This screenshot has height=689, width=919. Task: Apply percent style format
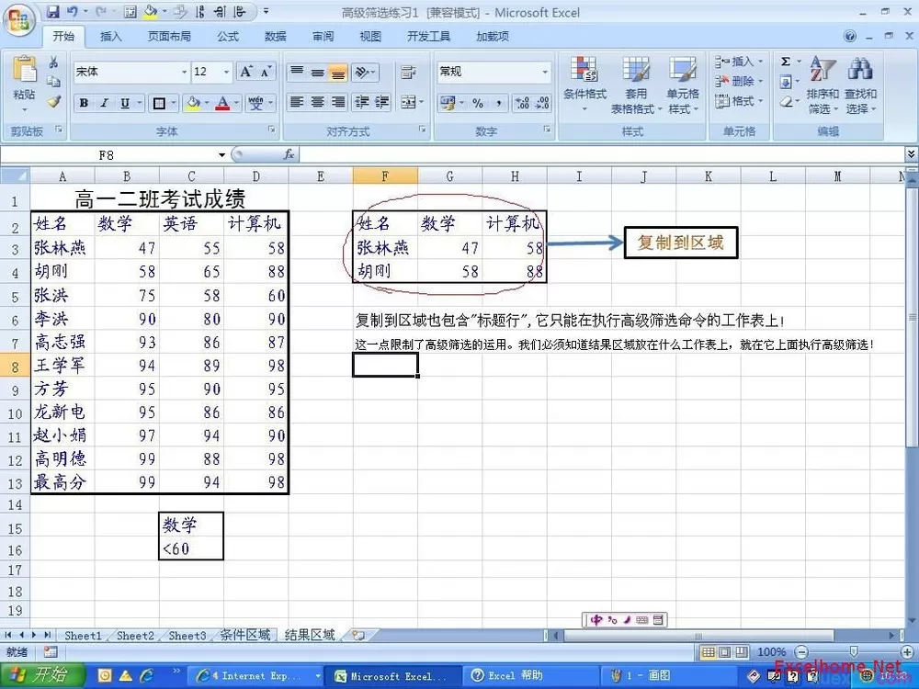478,104
